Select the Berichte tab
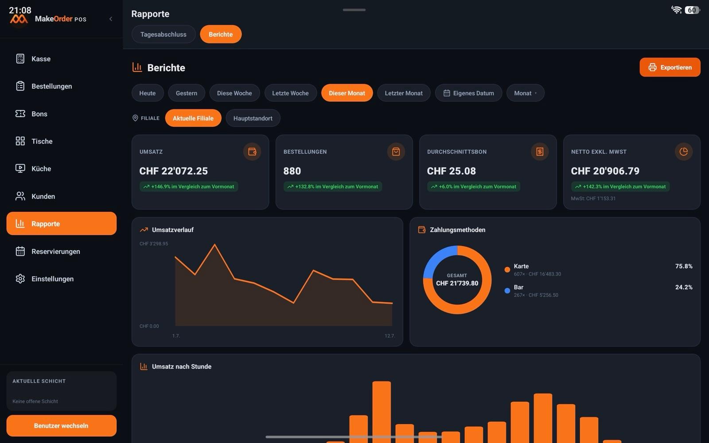The height and width of the screenshot is (443, 709). pos(221,34)
